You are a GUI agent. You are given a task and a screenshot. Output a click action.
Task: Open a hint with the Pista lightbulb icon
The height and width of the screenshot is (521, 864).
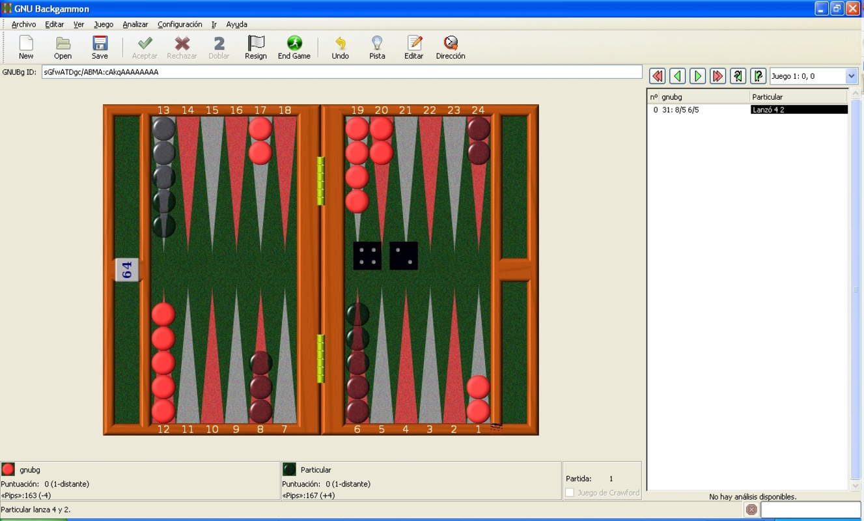click(x=376, y=46)
